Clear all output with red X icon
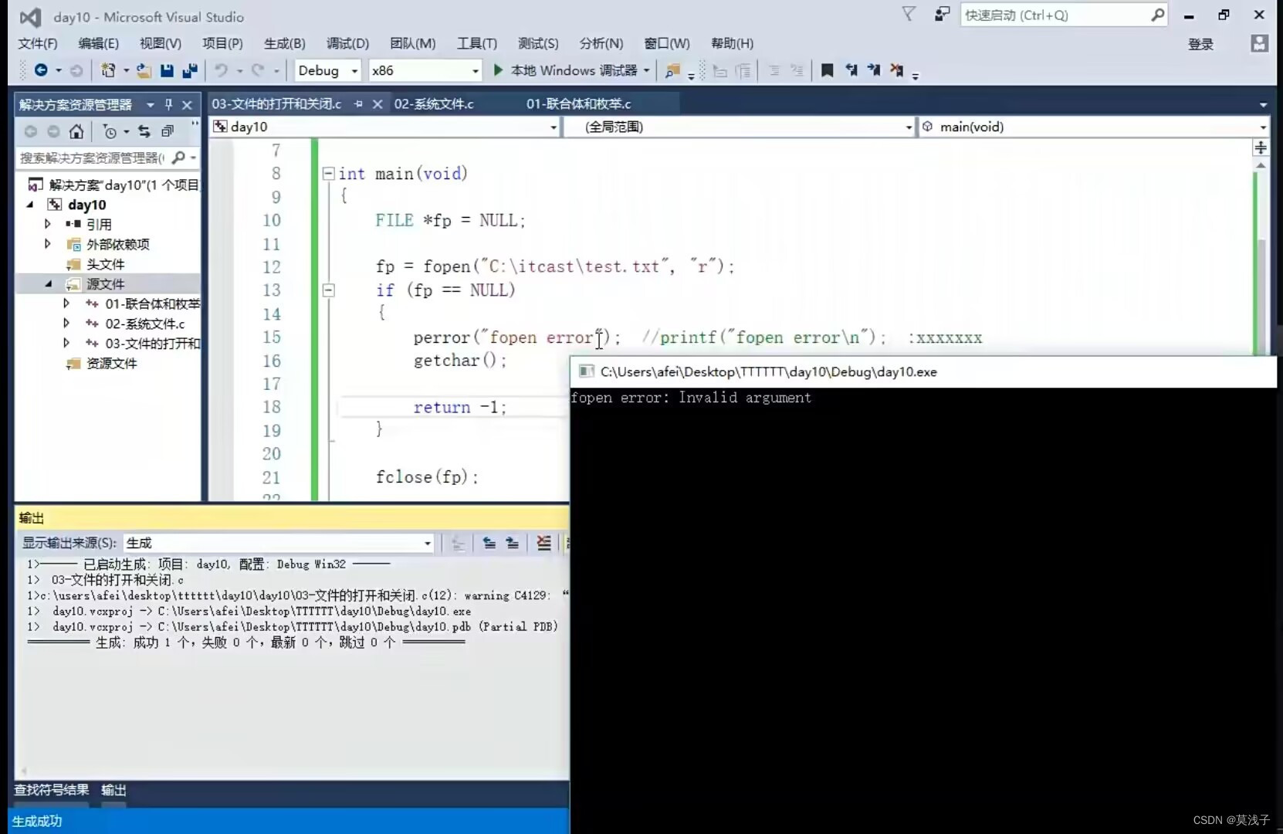 pyautogui.click(x=544, y=543)
